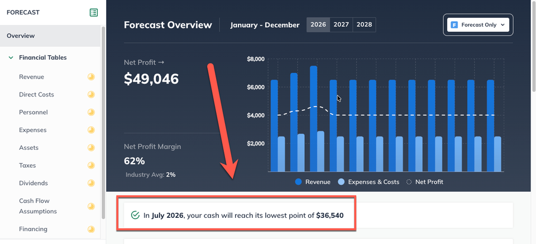This screenshot has height=244, width=536.
Task: Click the Financing progress pie icon
Action: pyautogui.click(x=91, y=229)
